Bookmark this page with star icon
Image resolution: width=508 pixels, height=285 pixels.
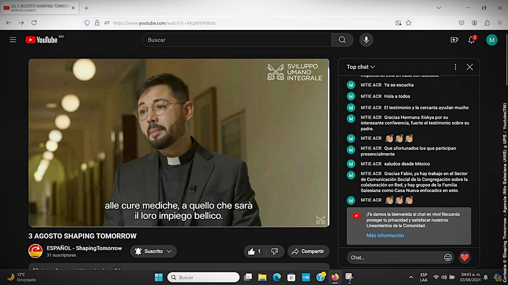[409, 23]
